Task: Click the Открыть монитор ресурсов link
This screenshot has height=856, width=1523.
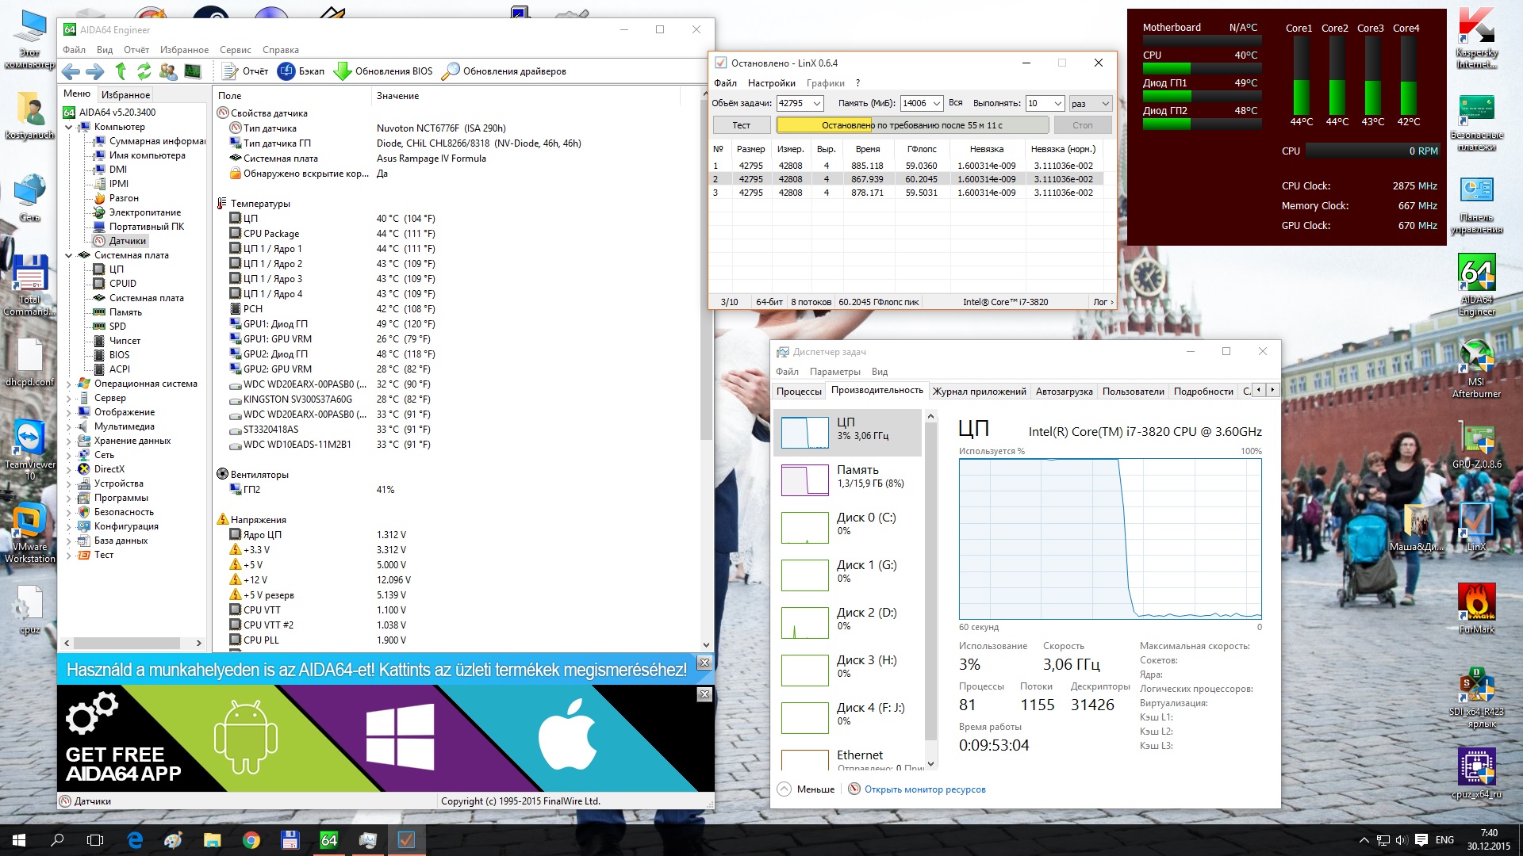Action: [924, 789]
